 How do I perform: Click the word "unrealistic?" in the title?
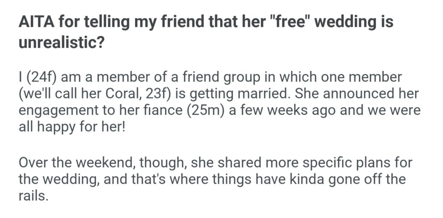[x=61, y=42]
